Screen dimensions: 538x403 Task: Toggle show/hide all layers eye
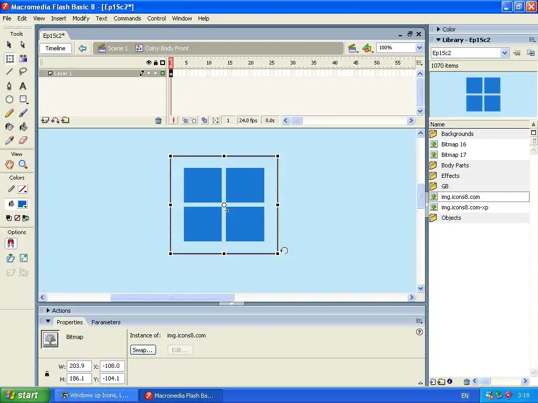click(149, 63)
